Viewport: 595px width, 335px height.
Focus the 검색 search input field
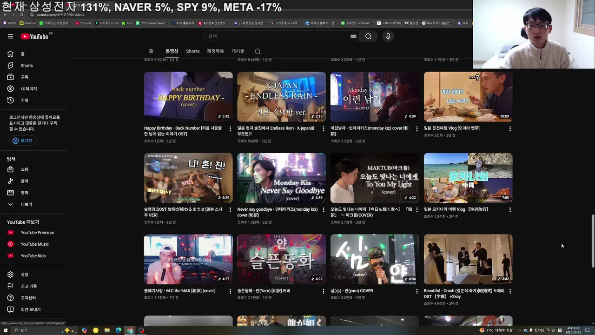pyautogui.click(x=276, y=36)
